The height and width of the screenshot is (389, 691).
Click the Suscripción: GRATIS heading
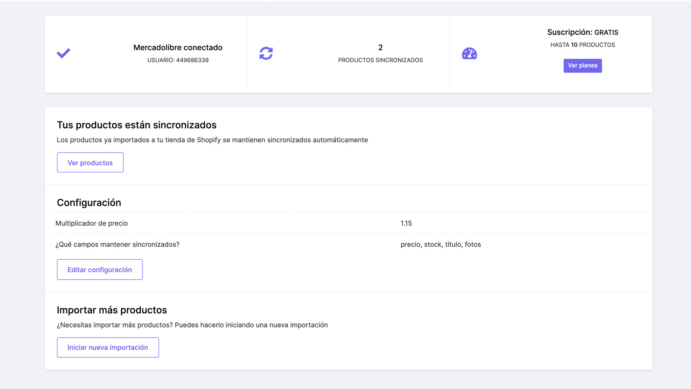(583, 32)
